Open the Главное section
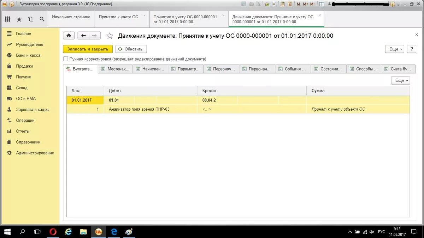The width and height of the screenshot is (424, 238). tap(23, 33)
